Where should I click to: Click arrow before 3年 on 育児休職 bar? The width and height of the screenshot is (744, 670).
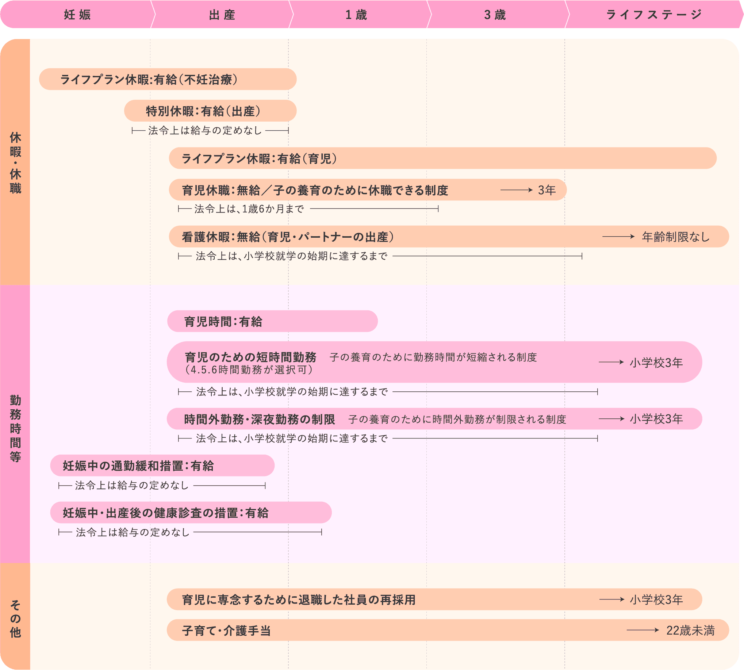click(517, 190)
